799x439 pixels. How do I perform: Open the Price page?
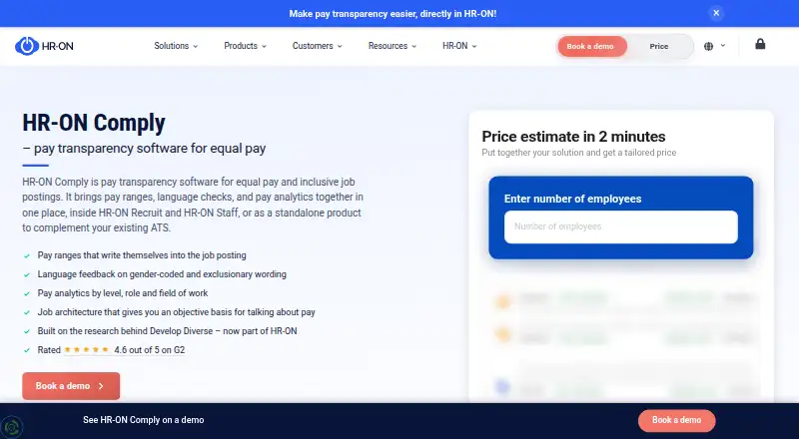(659, 46)
